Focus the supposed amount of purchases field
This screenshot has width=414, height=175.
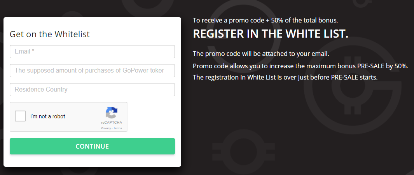[92, 71]
